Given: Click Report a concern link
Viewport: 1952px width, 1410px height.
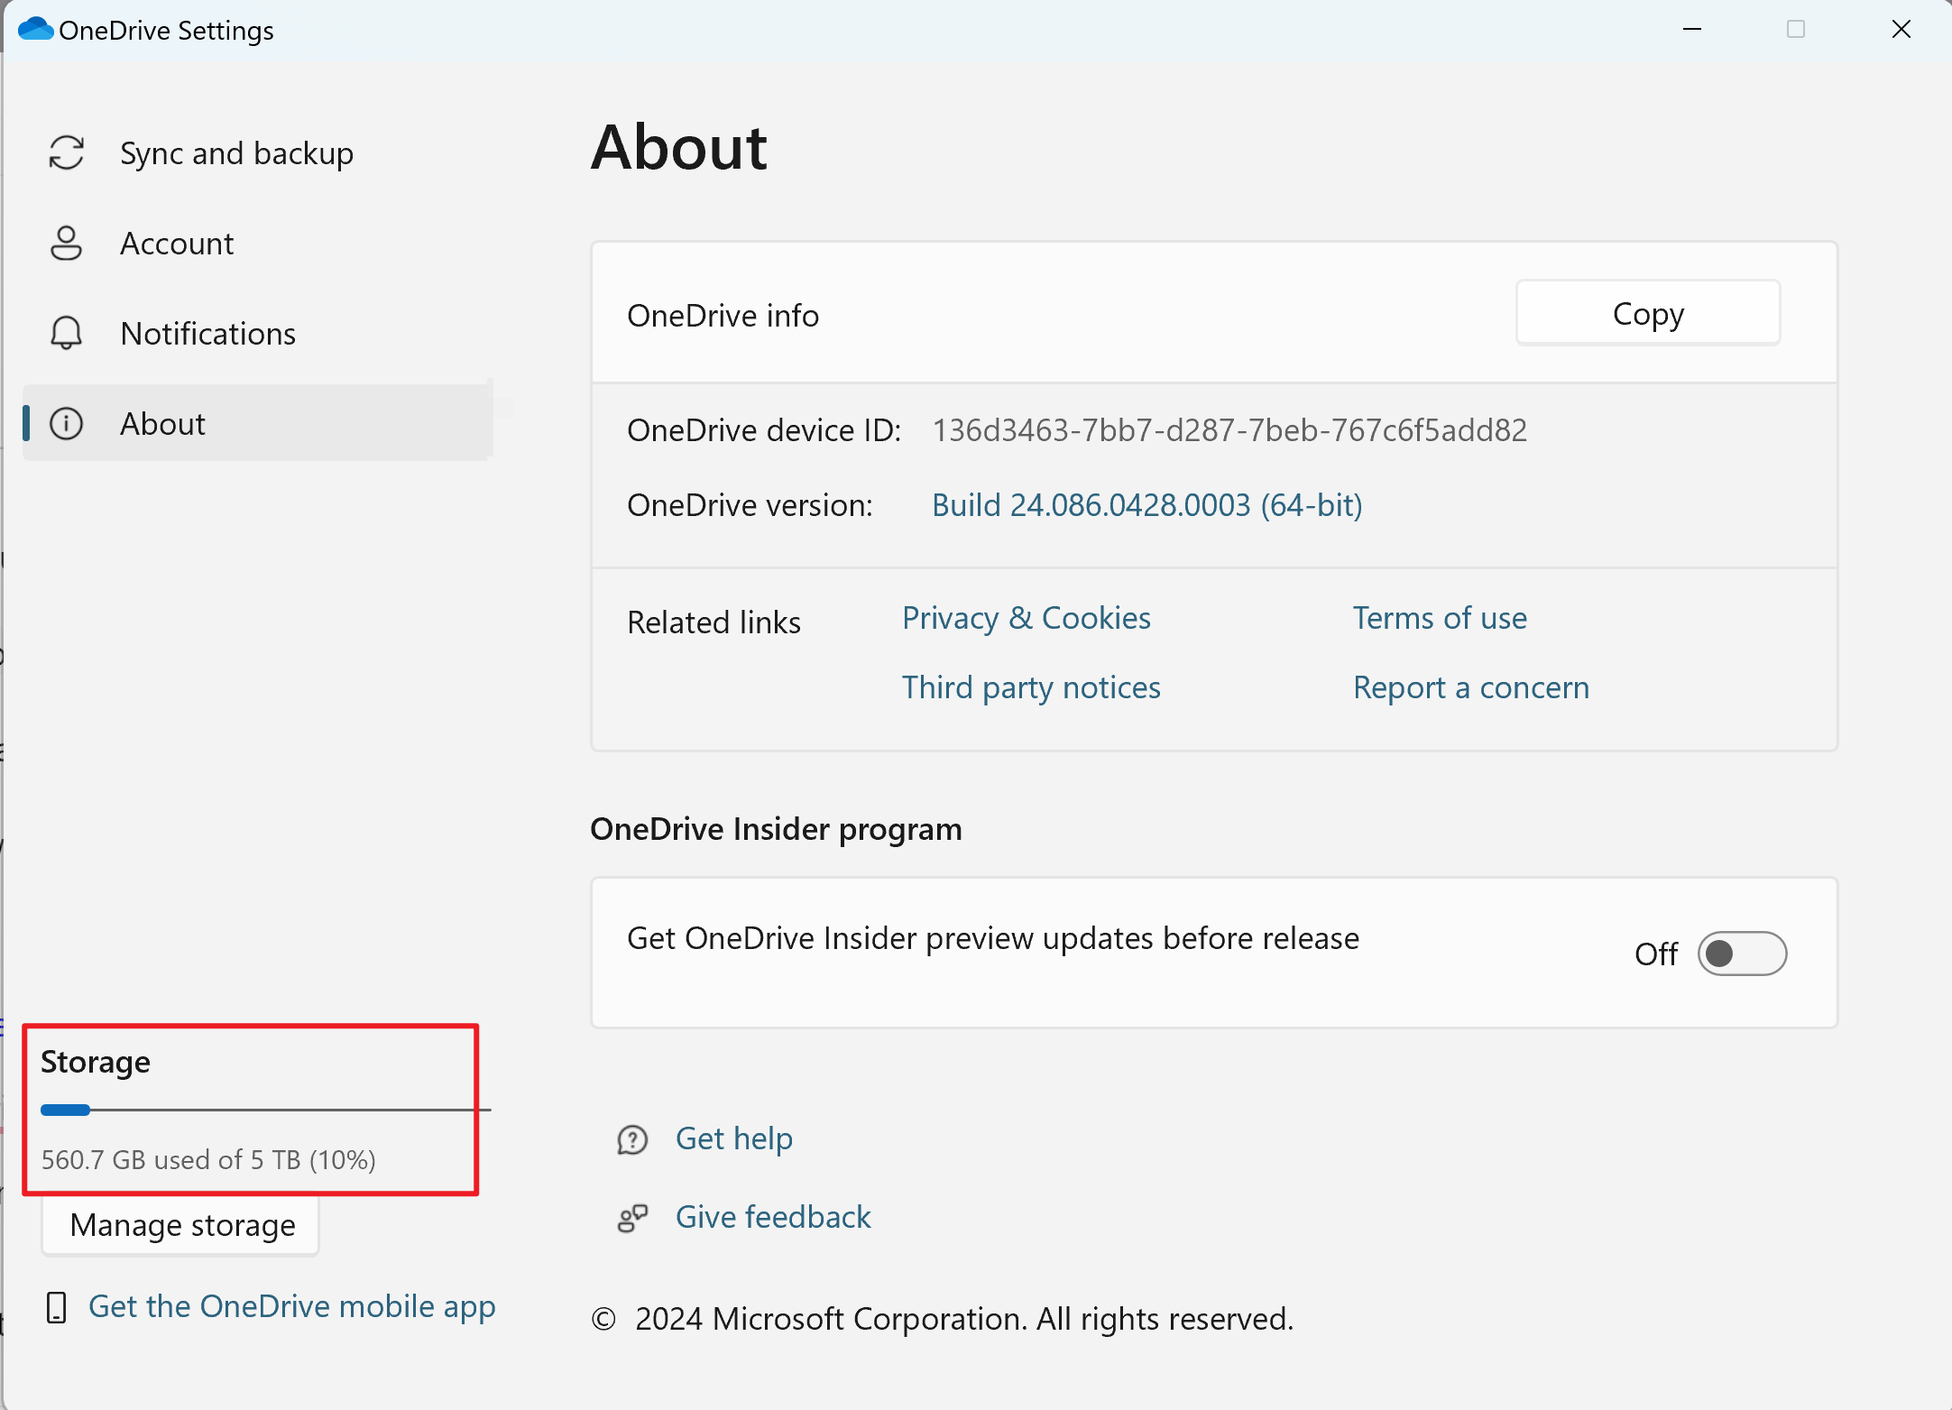Looking at the screenshot, I should pos(1471,687).
